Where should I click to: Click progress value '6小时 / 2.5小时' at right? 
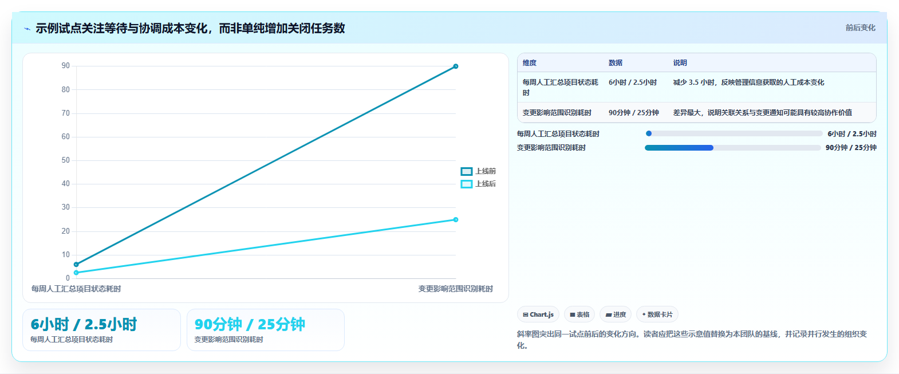click(x=852, y=134)
